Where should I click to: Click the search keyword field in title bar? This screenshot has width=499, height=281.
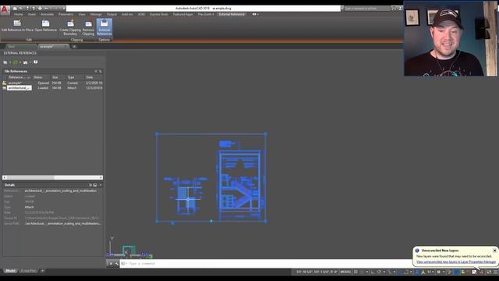pyautogui.click(x=367, y=9)
